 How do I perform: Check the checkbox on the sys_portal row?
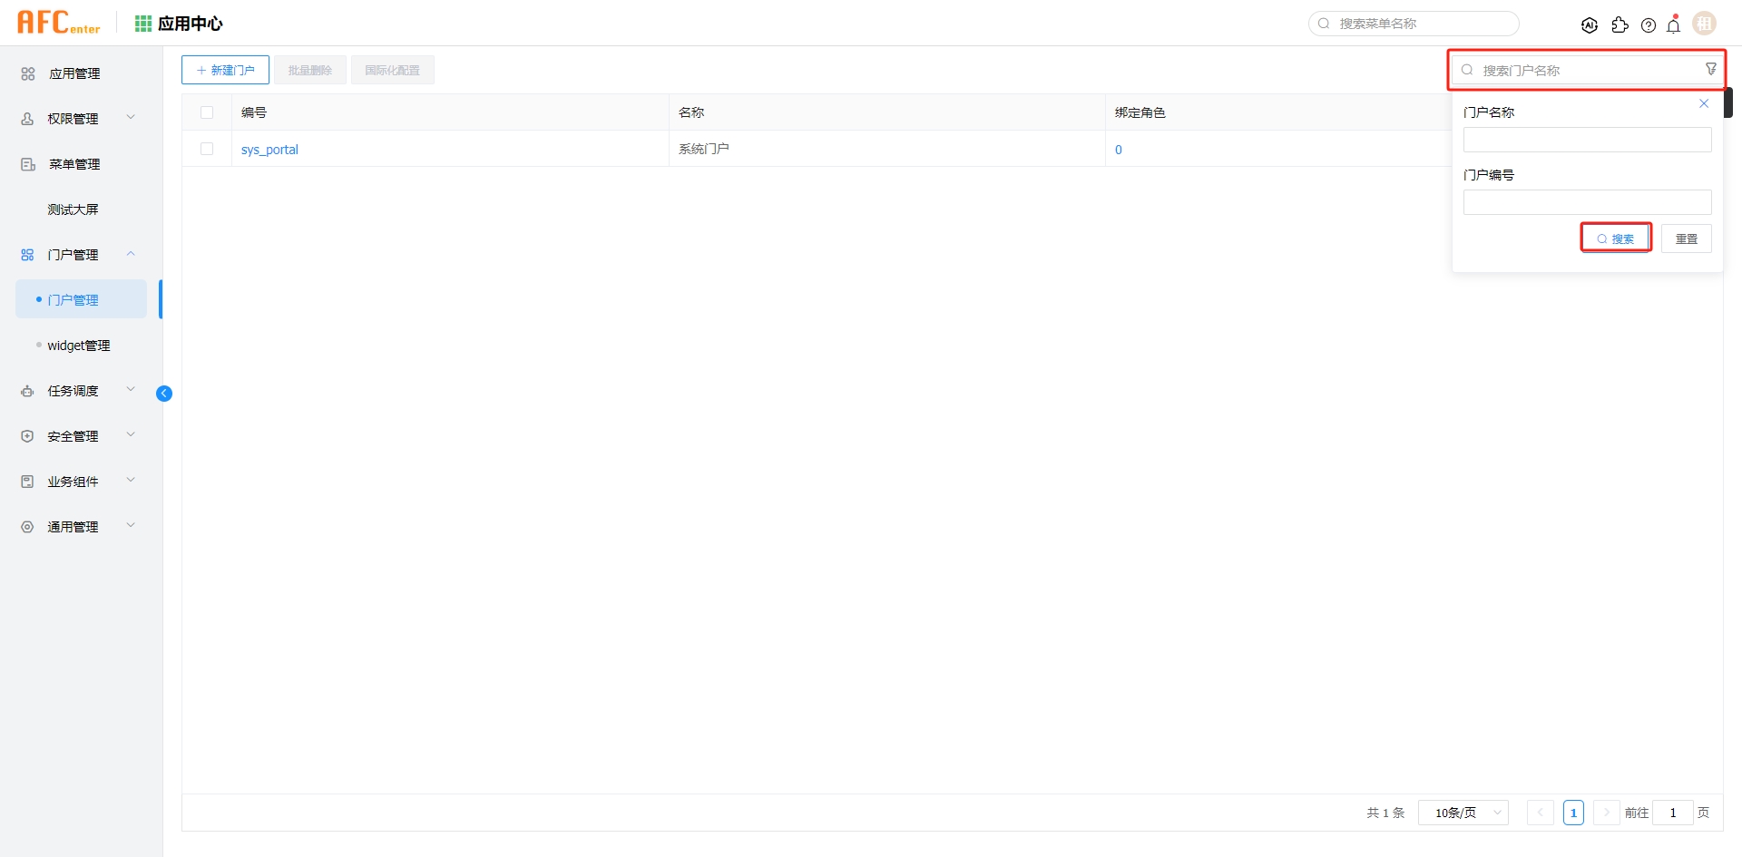pyautogui.click(x=207, y=149)
